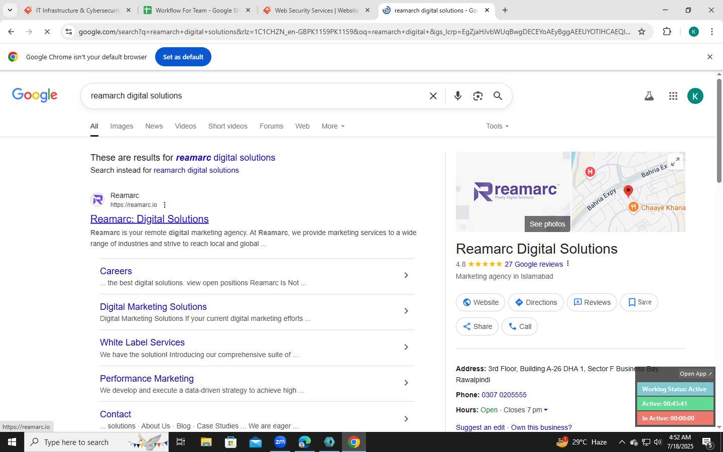Screen dimensions: 723x452
Task: Expand the Performance Marketing chevron
Action: 406,383
